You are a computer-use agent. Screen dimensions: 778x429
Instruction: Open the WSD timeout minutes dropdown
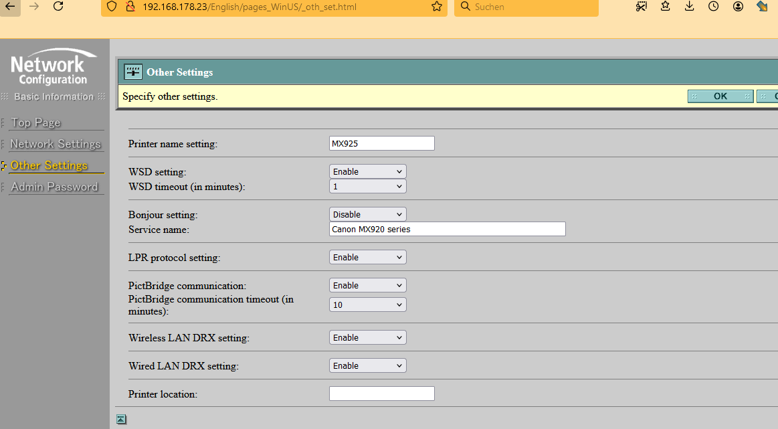click(x=368, y=187)
